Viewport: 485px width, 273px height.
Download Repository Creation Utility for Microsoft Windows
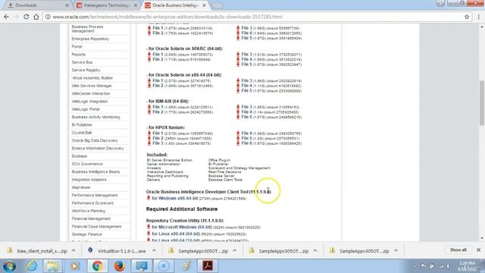point(182,227)
